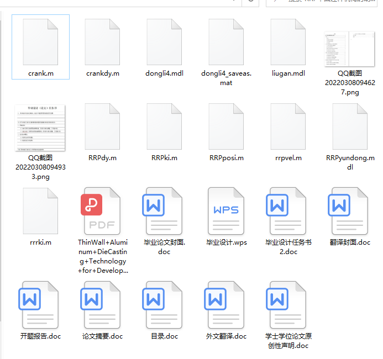
Task: Click the file name text 目录.doc
Action: click(164, 336)
